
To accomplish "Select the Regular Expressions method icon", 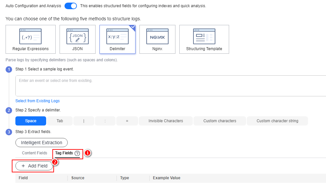I will (x=30, y=36).
